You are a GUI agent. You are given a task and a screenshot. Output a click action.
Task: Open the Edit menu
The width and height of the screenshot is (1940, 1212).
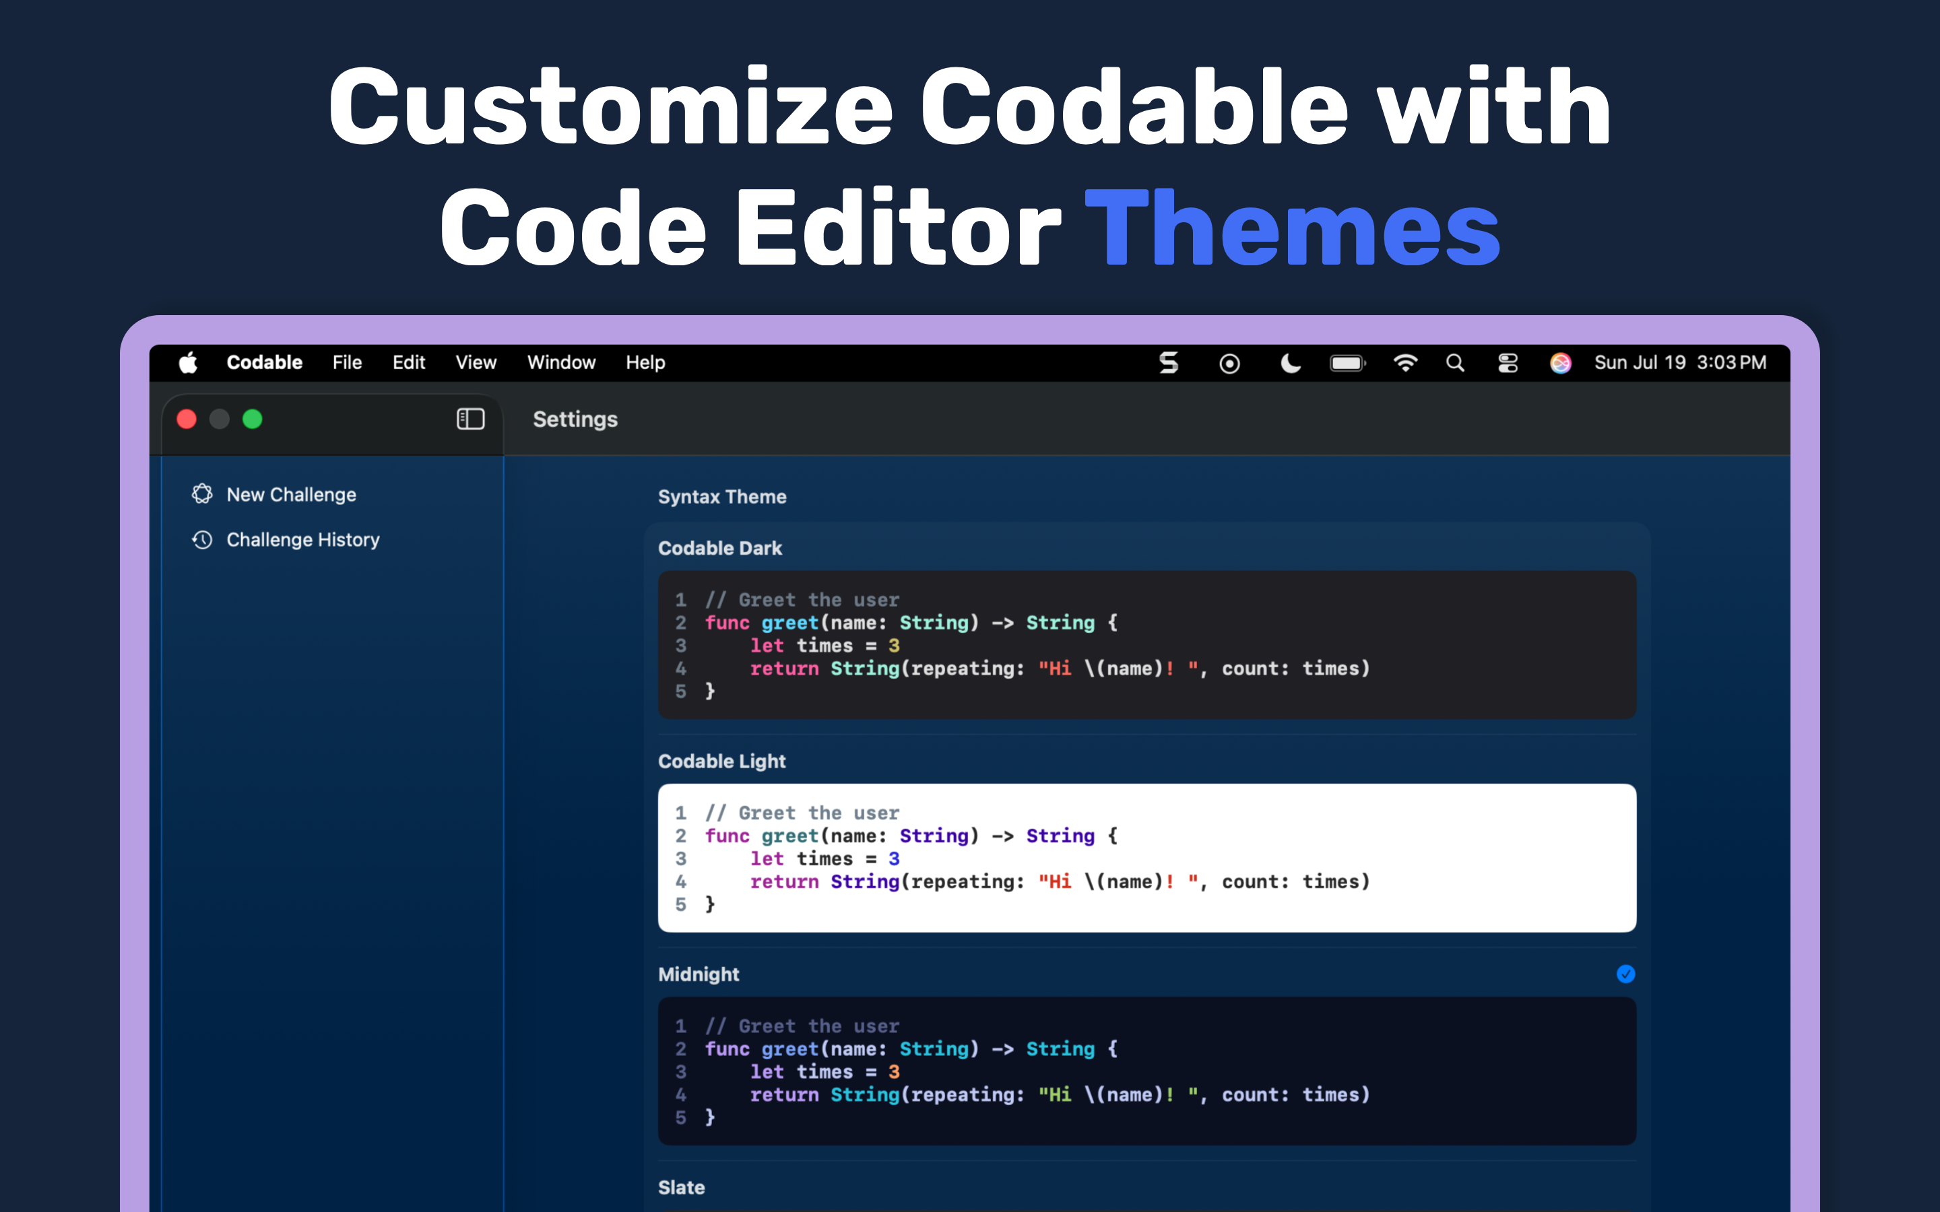[x=409, y=362]
